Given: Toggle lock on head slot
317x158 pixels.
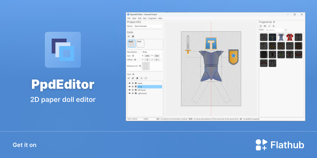Looking at the screenshot, I should 133,83.
